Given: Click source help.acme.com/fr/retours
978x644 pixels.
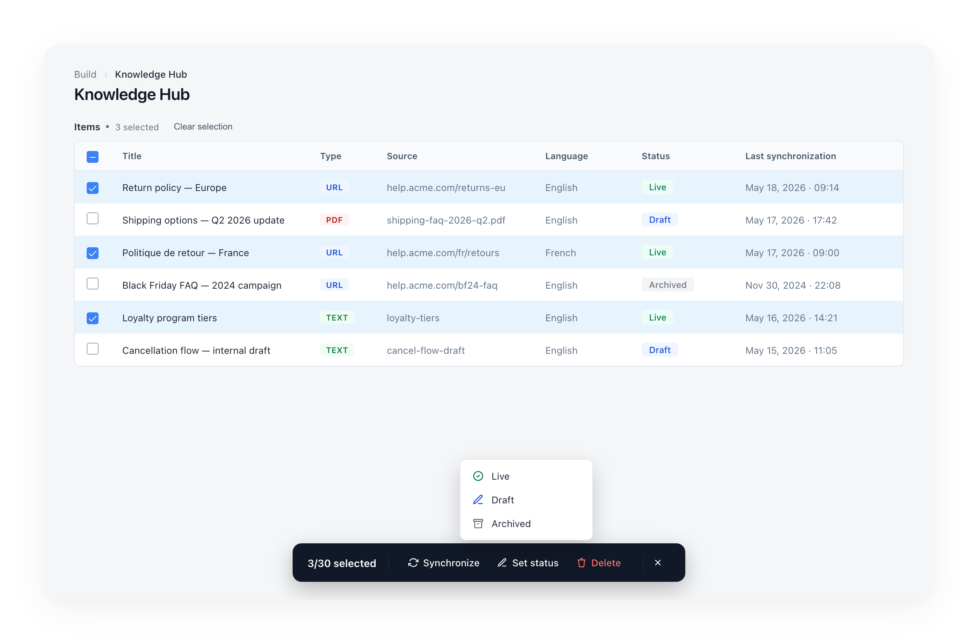Looking at the screenshot, I should tap(443, 252).
